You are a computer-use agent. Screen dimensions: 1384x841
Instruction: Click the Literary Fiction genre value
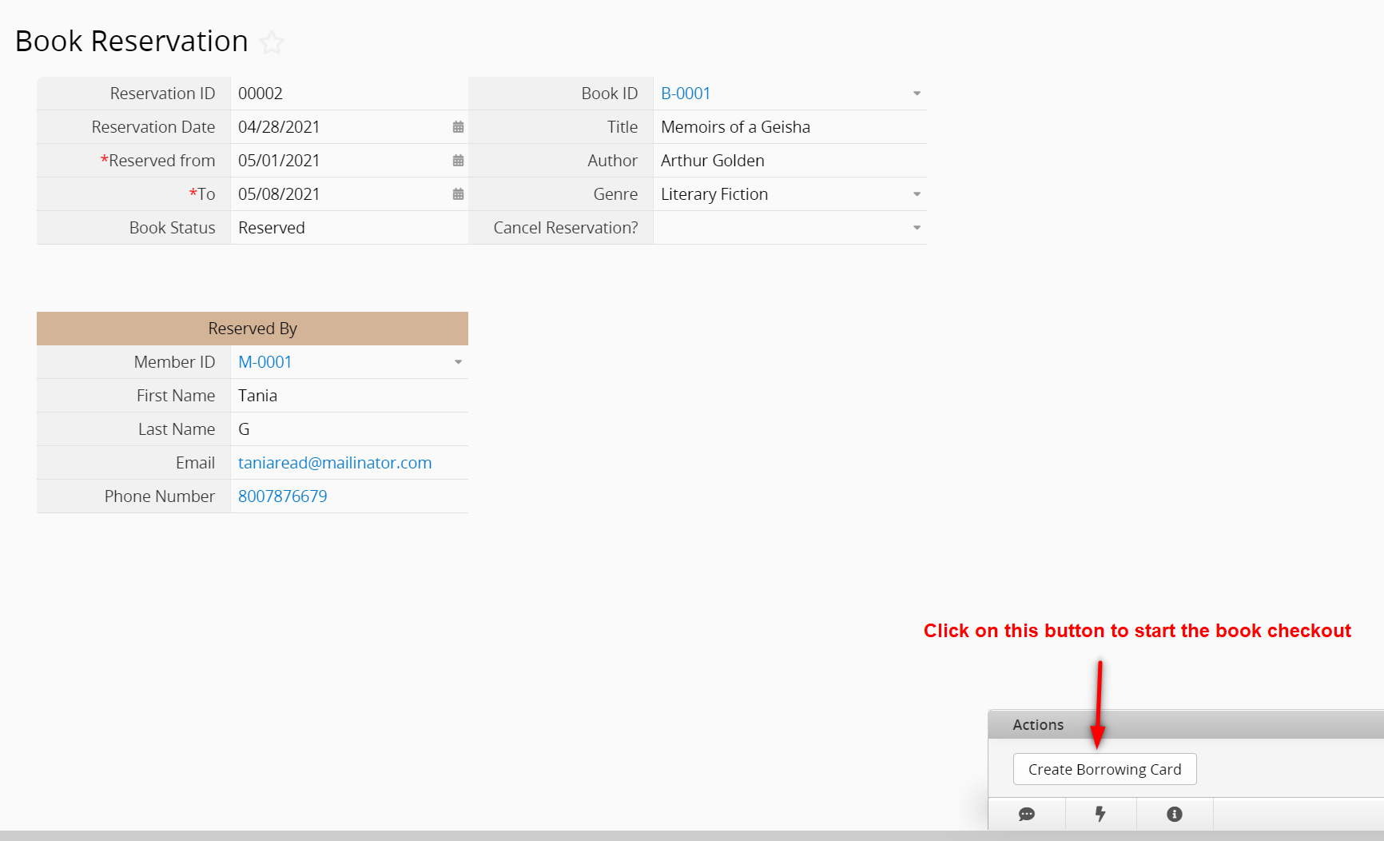[x=714, y=194]
